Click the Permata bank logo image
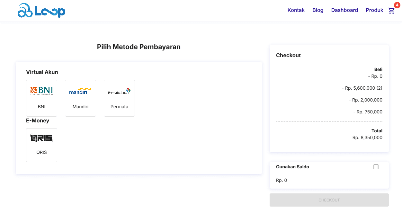This screenshot has width=402, height=222. coord(119,90)
